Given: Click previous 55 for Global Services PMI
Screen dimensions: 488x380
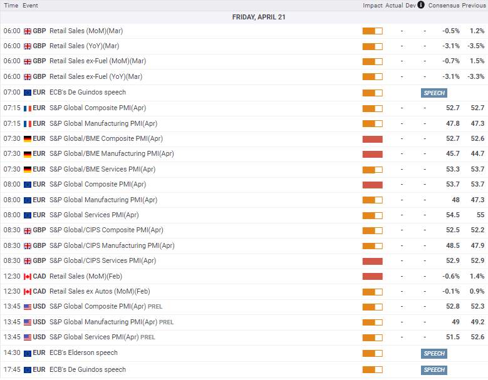Looking at the screenshot, I should click(480, 215).
